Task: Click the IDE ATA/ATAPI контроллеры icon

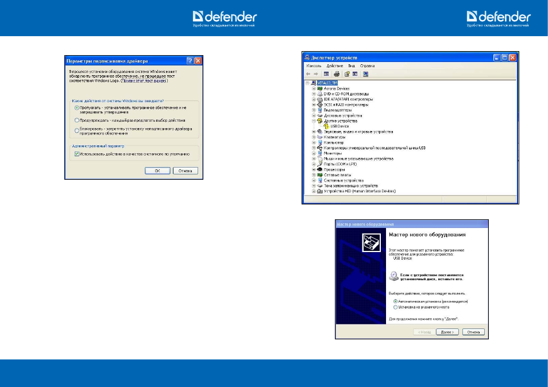Action: tap(319, 99)
